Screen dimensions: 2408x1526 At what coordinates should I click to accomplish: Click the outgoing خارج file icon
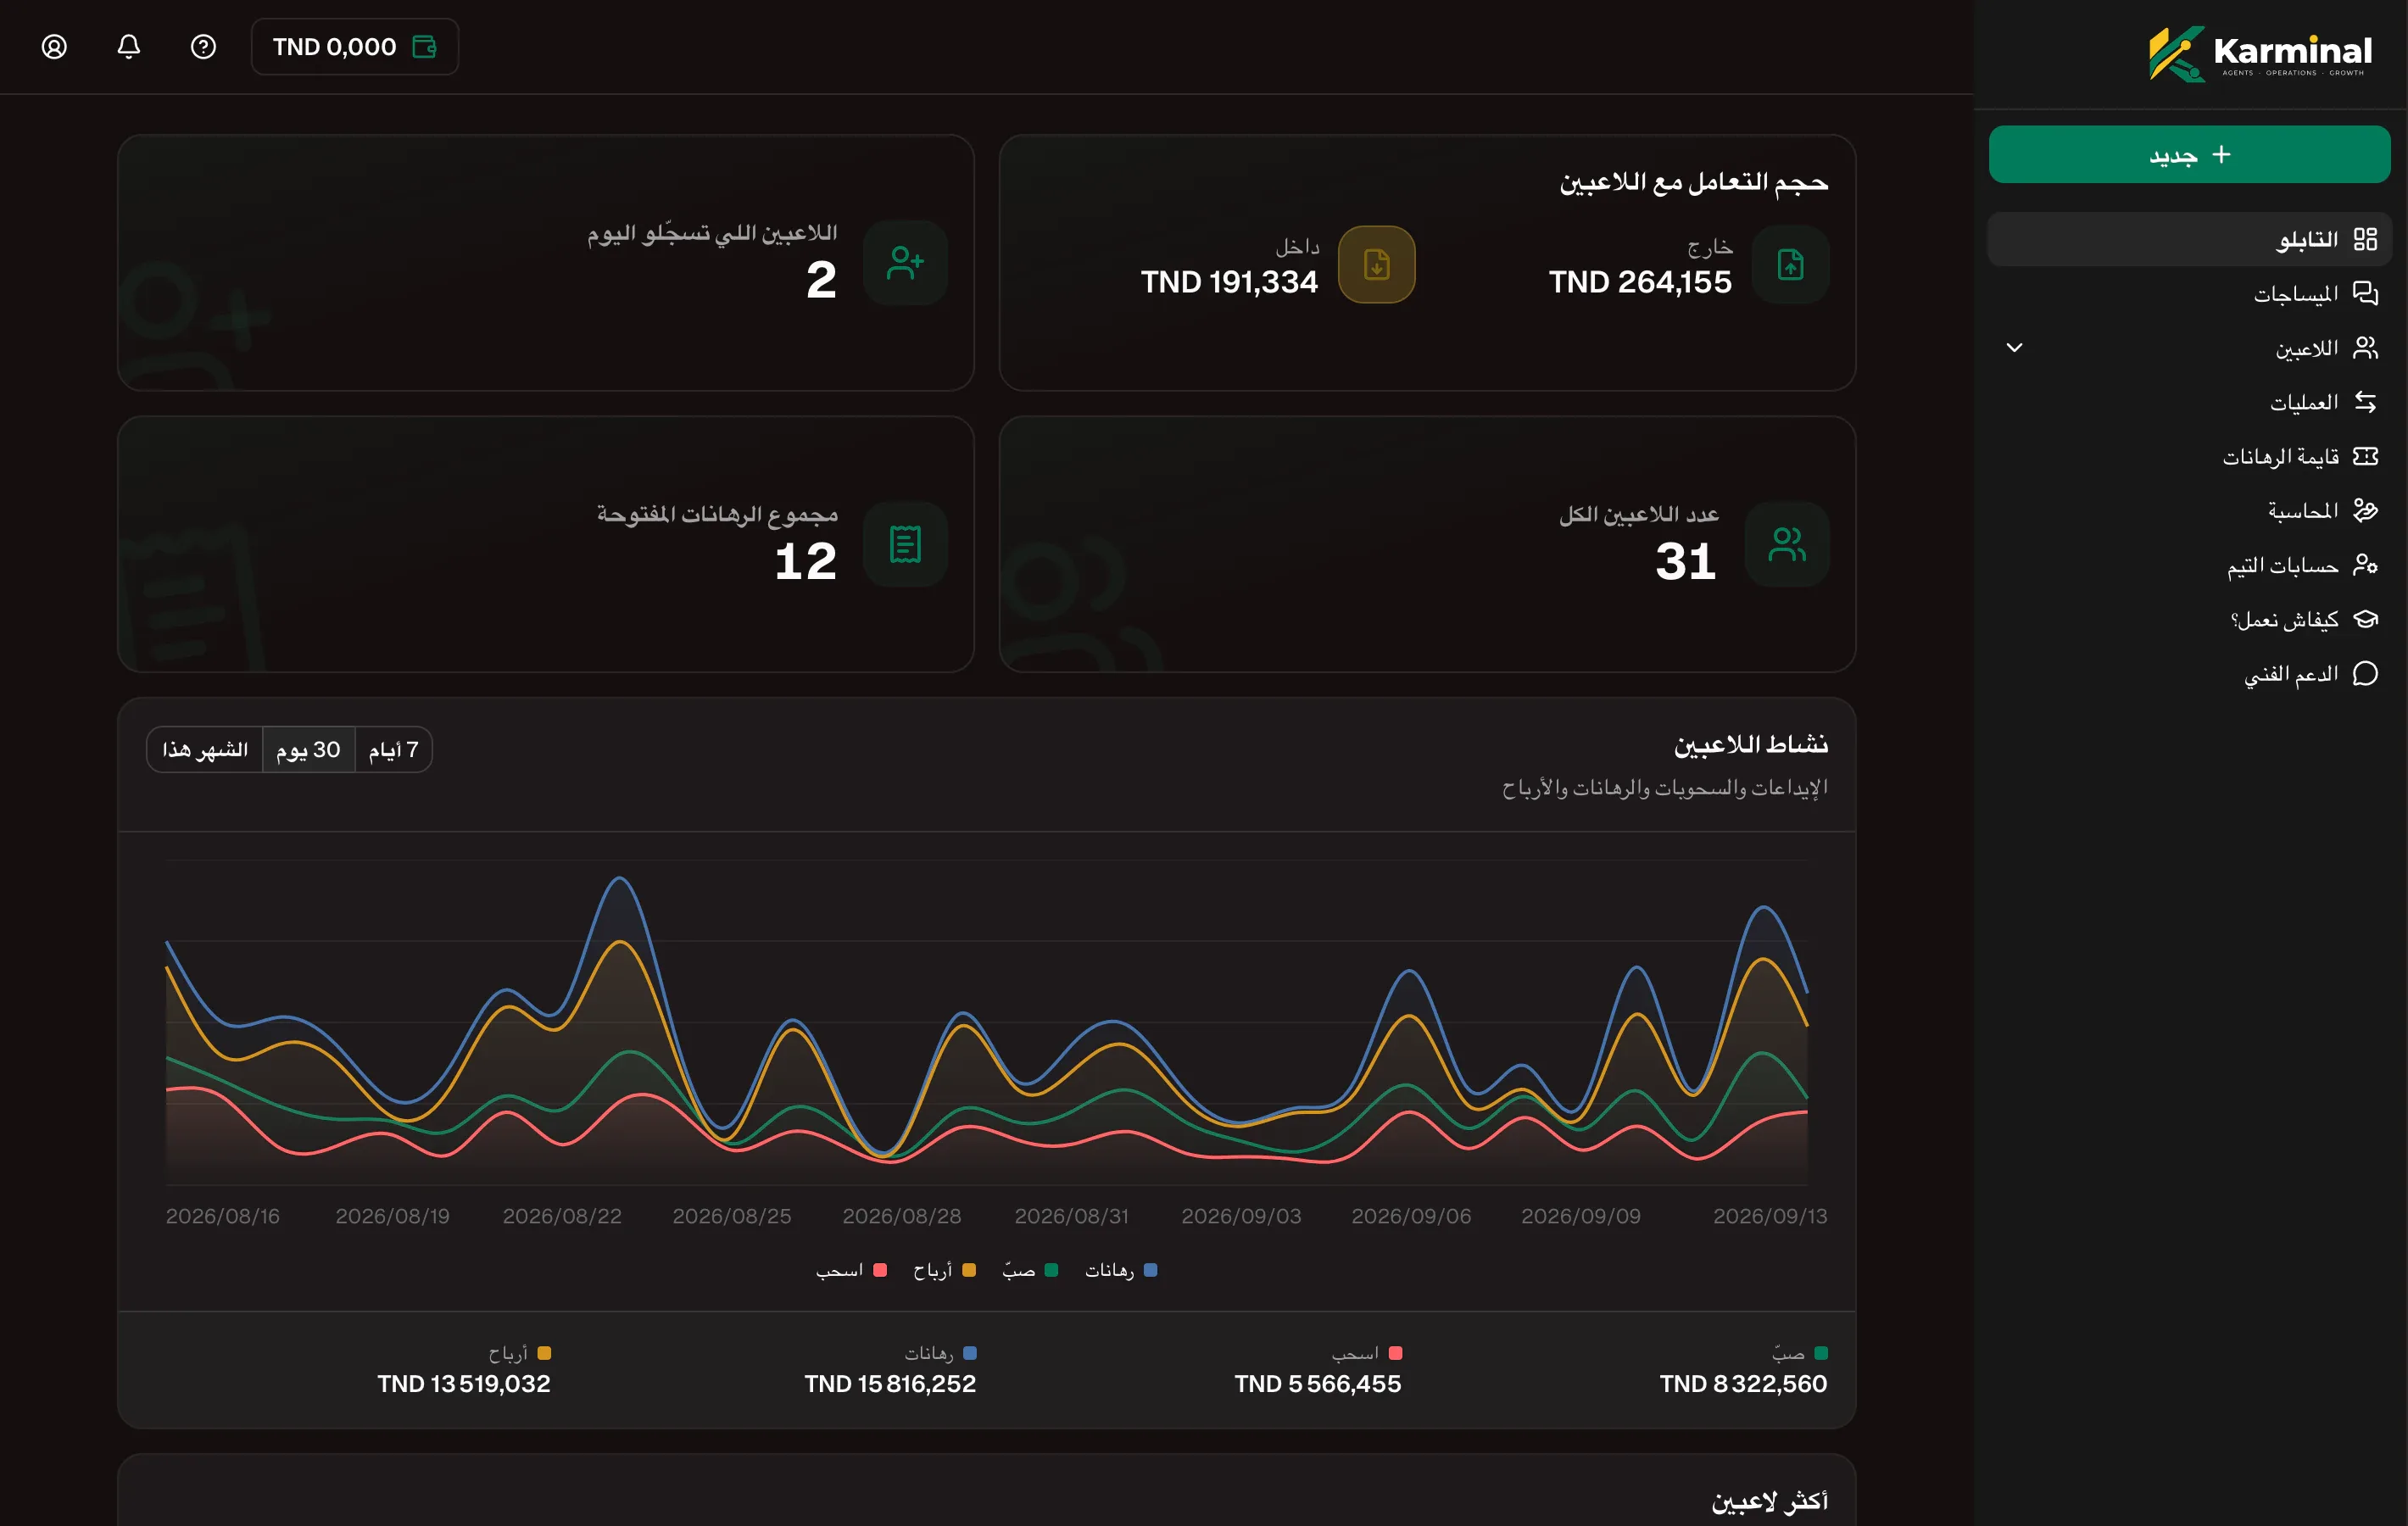click(1790, 265)
